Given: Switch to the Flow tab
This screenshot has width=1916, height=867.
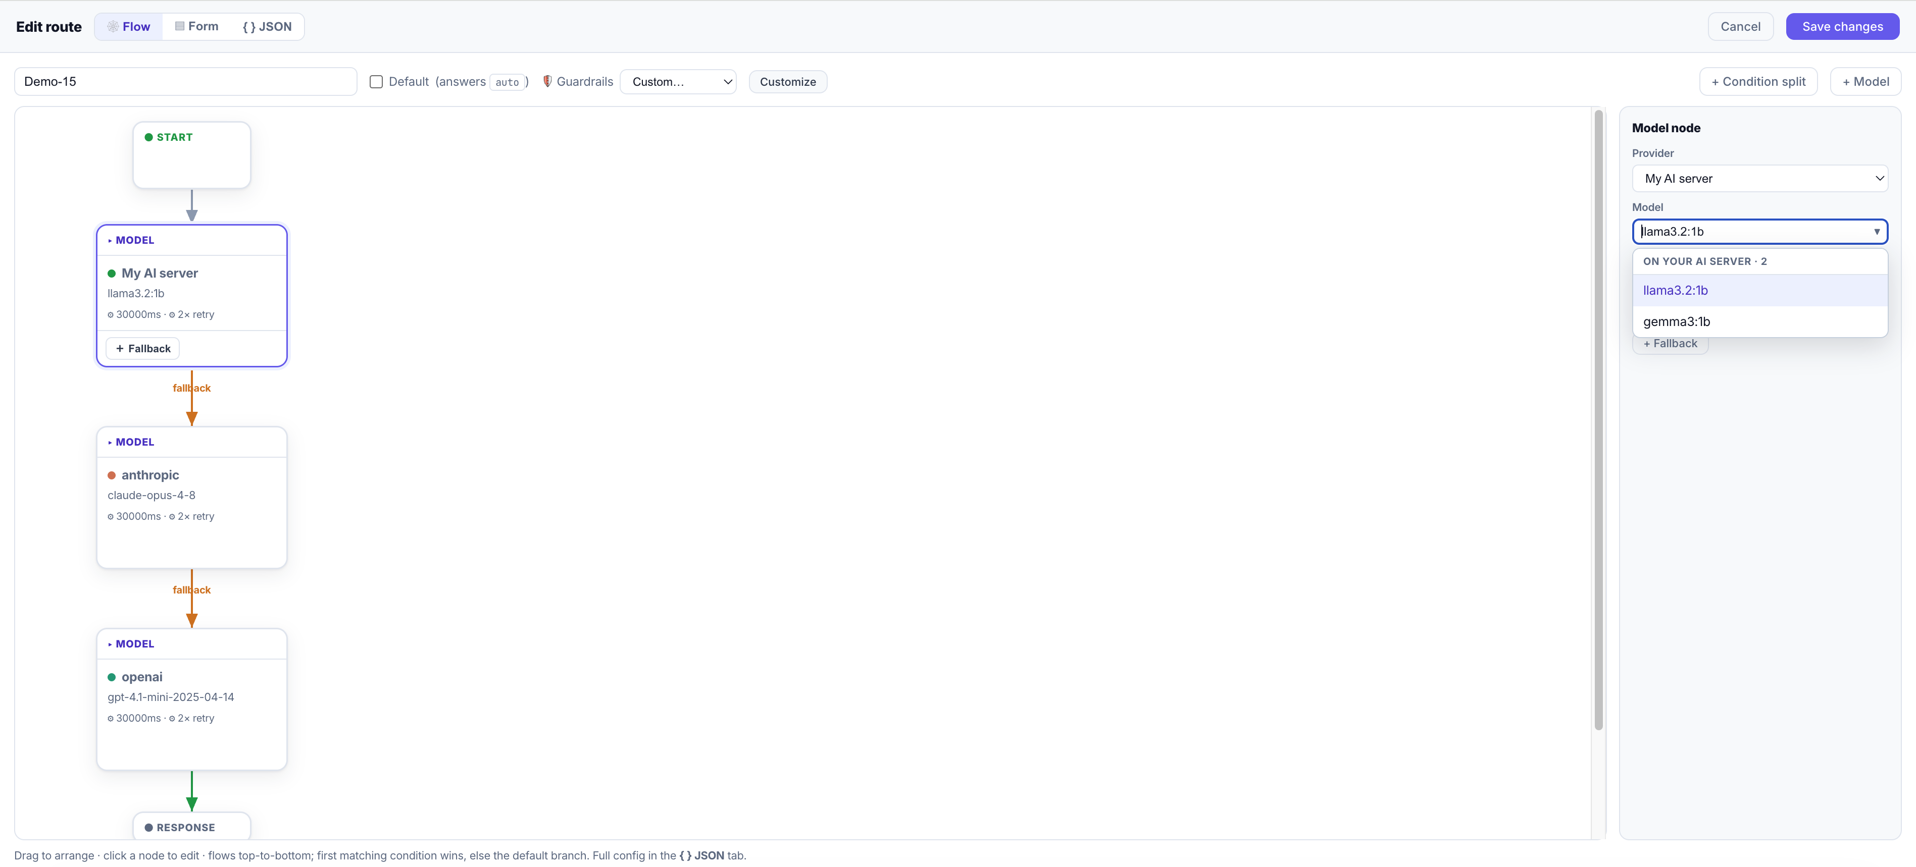Looking at the screenshot, I should tap(129, 27).
